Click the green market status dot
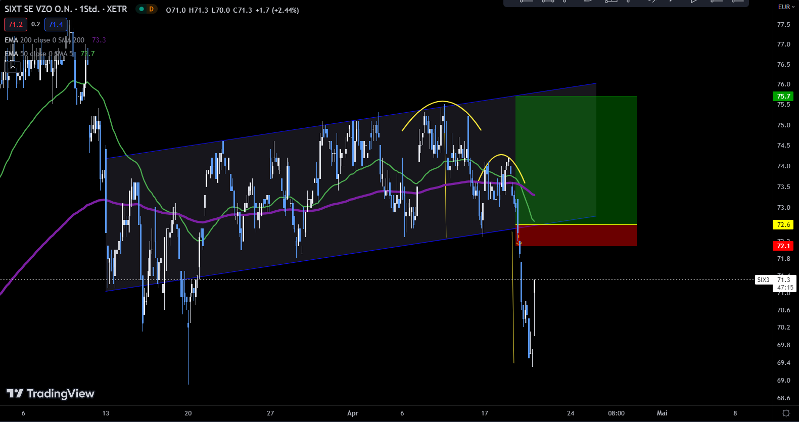 coord(142,9)
